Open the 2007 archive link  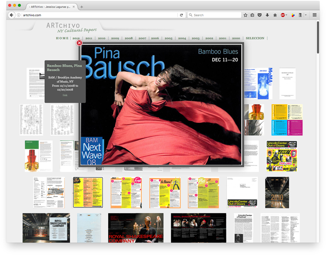pos(143,38)
